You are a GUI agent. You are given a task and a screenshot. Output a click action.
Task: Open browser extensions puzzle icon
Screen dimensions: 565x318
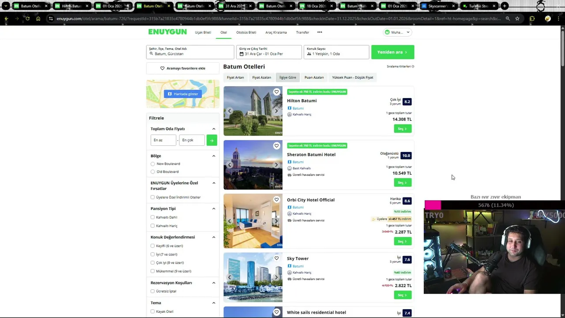tap(532, 19)
